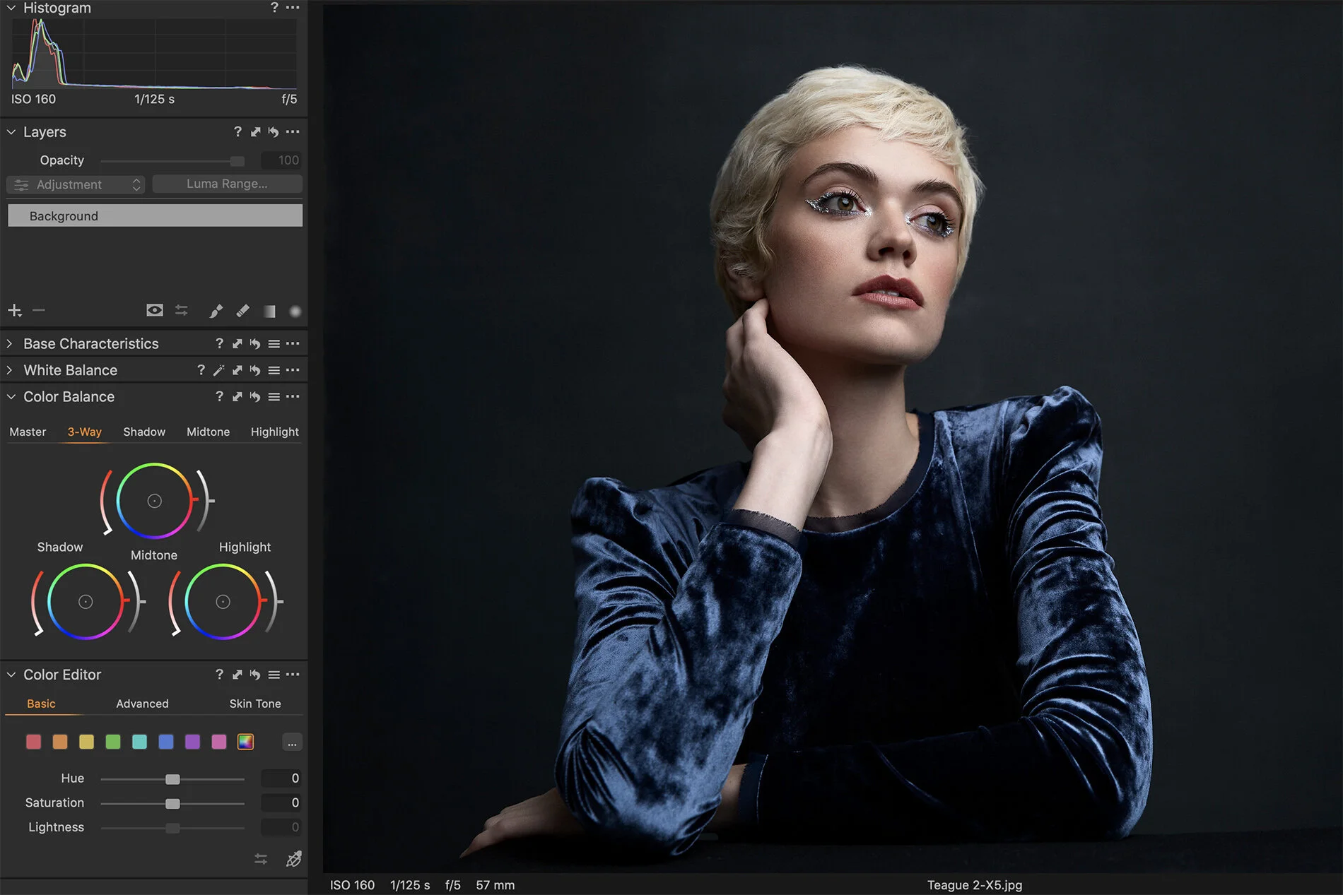Select the Radial Gradient mask tool
The height and width of the screenshot is (895, 1343).
tap(295, 311)
